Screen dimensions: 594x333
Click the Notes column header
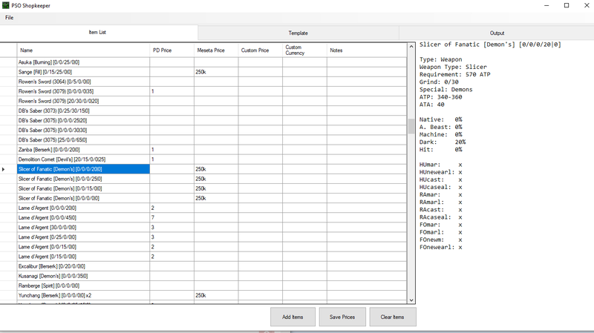(x=367, y=50)
